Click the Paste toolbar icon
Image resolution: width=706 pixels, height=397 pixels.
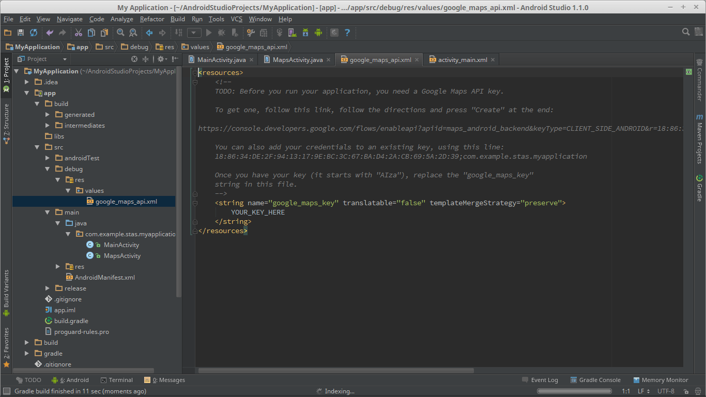point(104,33)
